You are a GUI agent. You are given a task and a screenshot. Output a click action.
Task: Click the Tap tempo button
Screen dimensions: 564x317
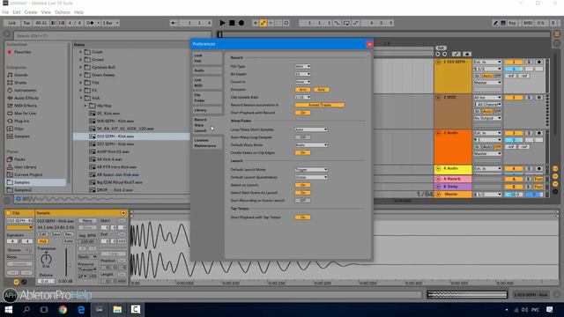click(26, 23)
